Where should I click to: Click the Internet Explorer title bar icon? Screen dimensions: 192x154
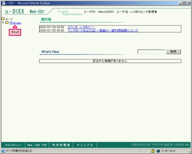(3, 3)
